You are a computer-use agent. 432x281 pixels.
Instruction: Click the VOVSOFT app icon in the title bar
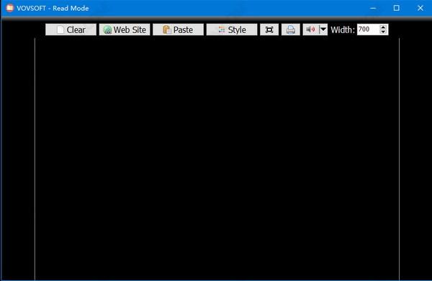(x=9, y=8)
